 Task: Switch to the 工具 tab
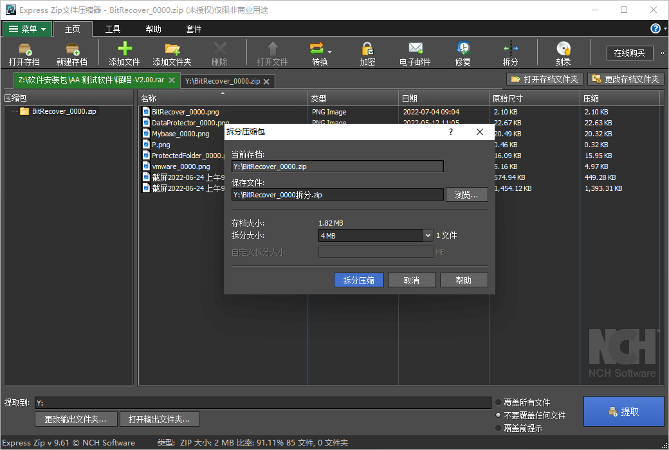(x=113, y=29)
